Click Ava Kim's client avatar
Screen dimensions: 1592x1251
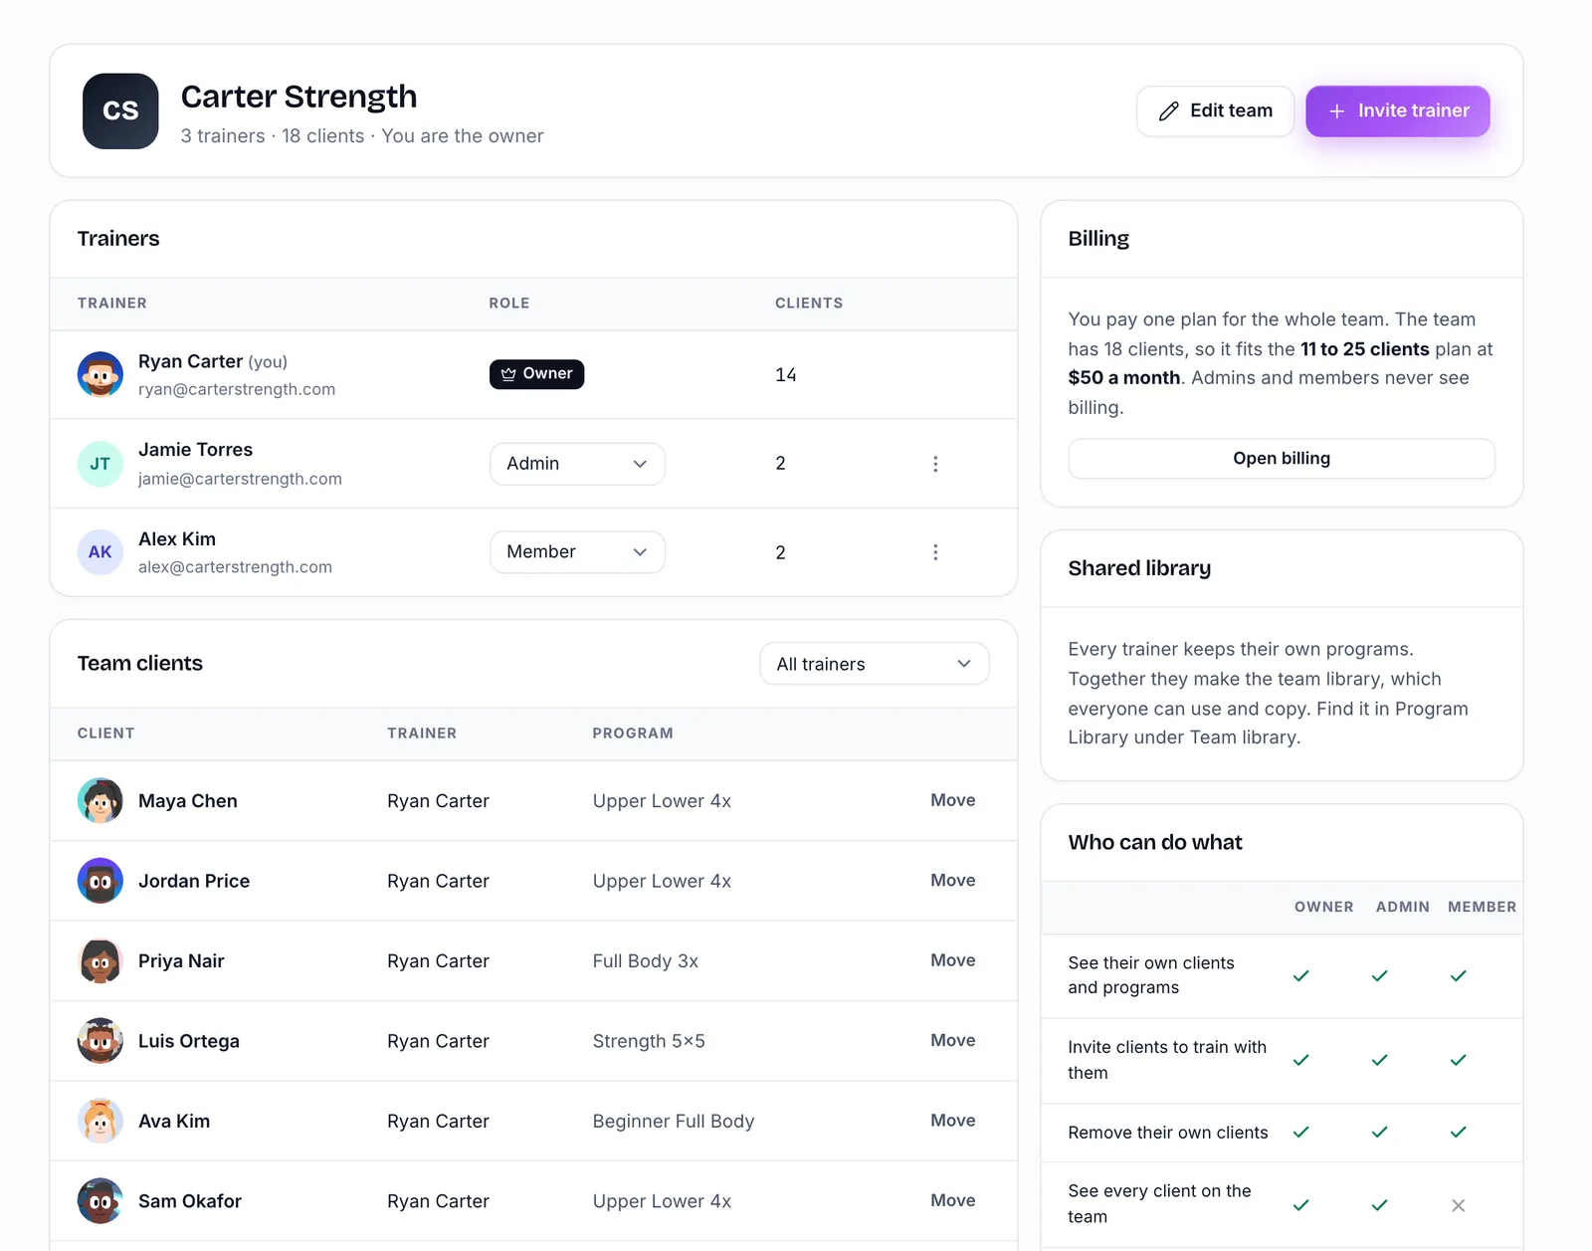point(100,1121)
